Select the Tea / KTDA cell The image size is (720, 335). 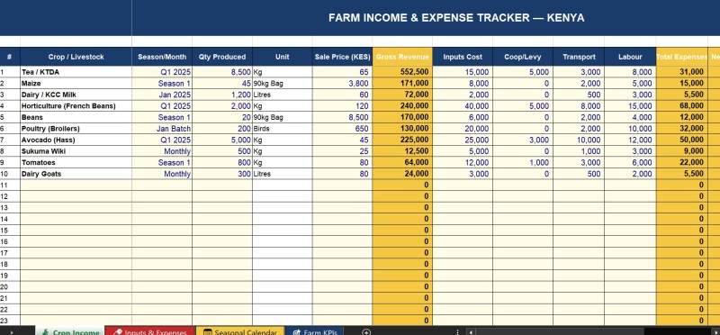point(76,72)
